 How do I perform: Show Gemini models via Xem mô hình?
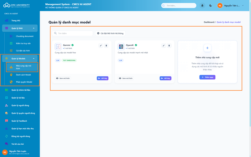pyautogui.click(x=63, y=78)
